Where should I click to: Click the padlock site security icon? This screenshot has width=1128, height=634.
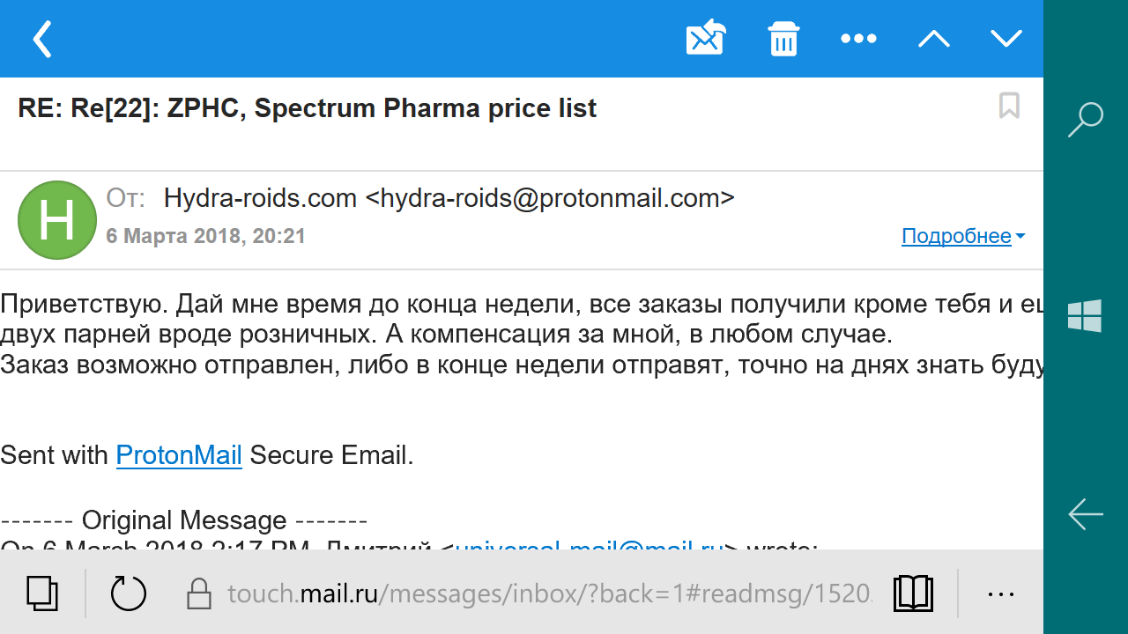click(x=199, y=594)
